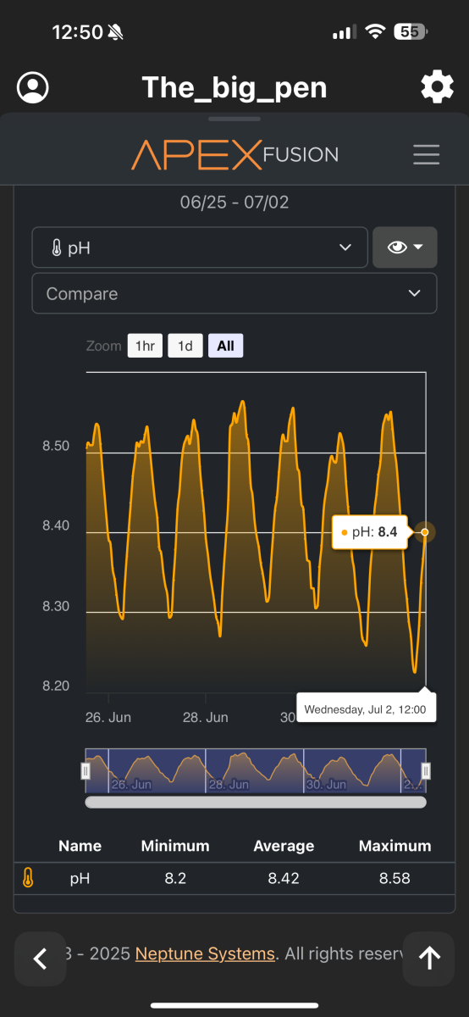Open the settings gear icon
Viewport: 469px width, 1017px height.
[437, 87]
